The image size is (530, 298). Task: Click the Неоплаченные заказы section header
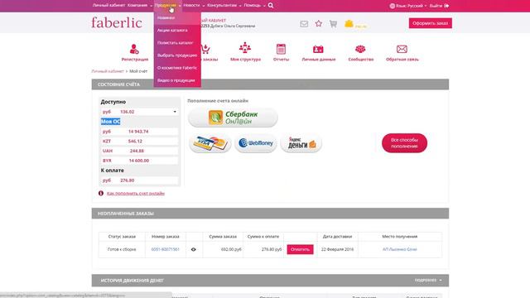[270, 214]
